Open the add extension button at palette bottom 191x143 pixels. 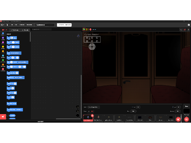tap(3, 117)
